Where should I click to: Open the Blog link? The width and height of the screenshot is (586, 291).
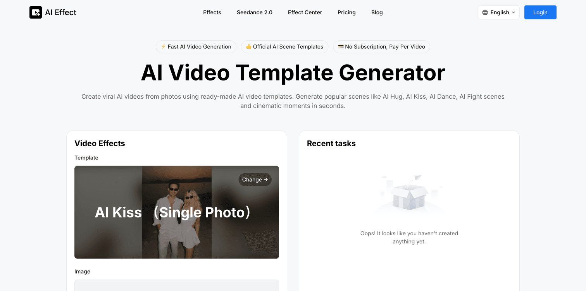377,12
